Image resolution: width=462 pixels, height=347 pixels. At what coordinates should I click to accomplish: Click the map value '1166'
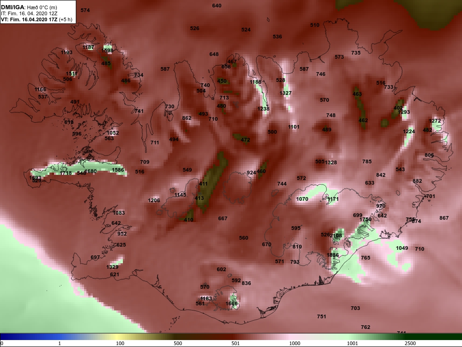pos(40,89)
